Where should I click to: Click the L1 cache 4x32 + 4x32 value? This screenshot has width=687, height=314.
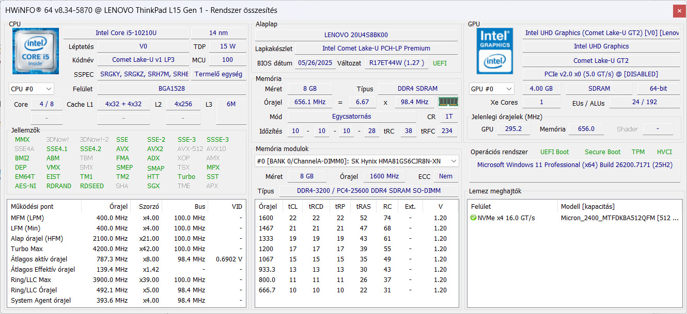pos(123,104)
